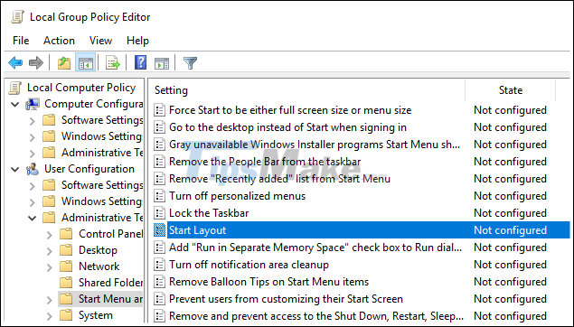Image resolution: width=574 pixels, height=327 pixels.
Task: Click the icon beside Turn off notification area cleanup
Action: [160, 265]
